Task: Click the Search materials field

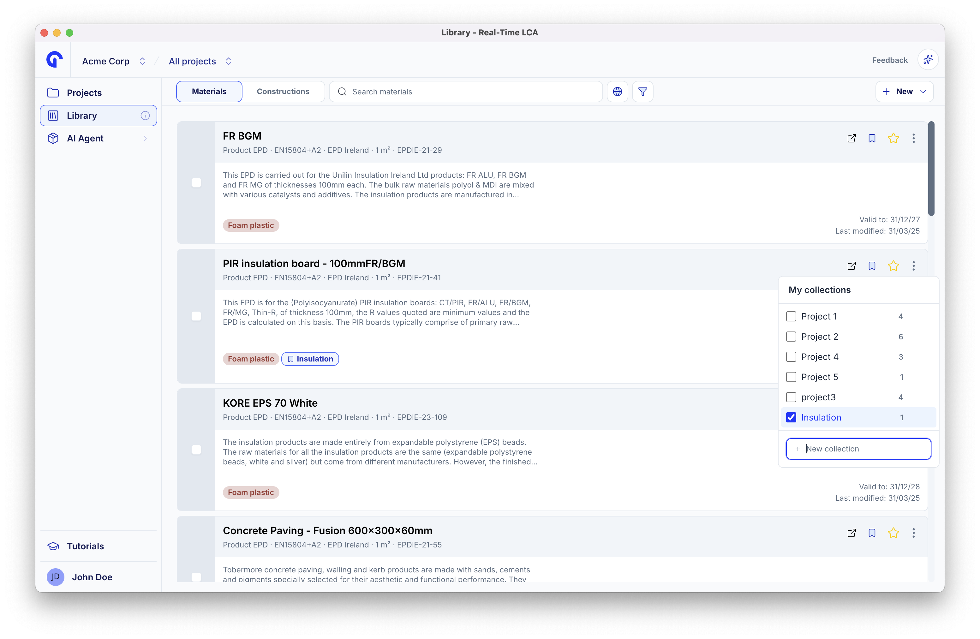Action: [465, 92]
